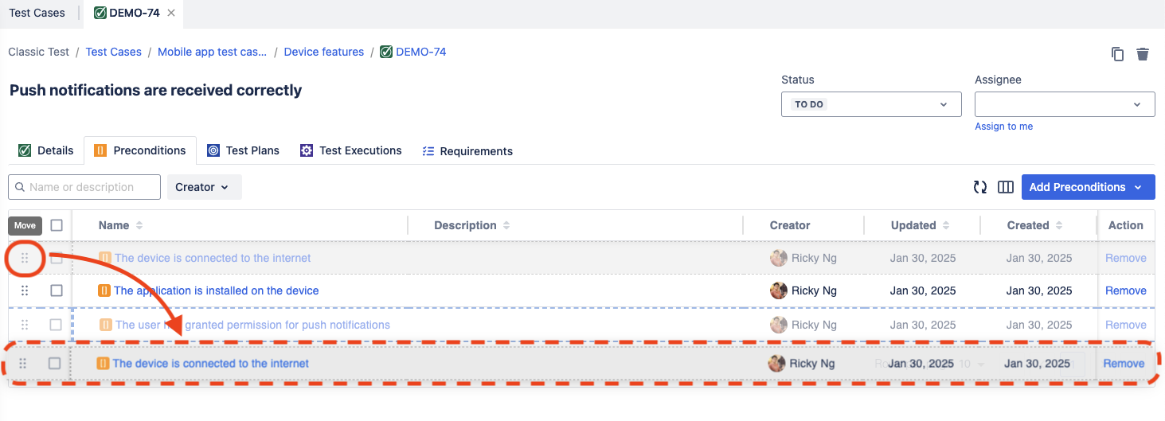This screenshot has height=421, width=1165.
Task: Open the column settings icon
Action: 1006,187
